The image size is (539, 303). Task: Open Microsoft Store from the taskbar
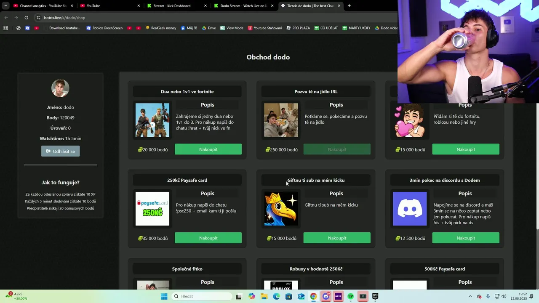(288, 296)
